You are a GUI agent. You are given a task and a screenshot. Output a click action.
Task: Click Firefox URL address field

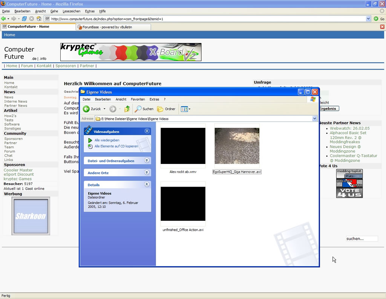pyautogui.click(x=208, y=19)
